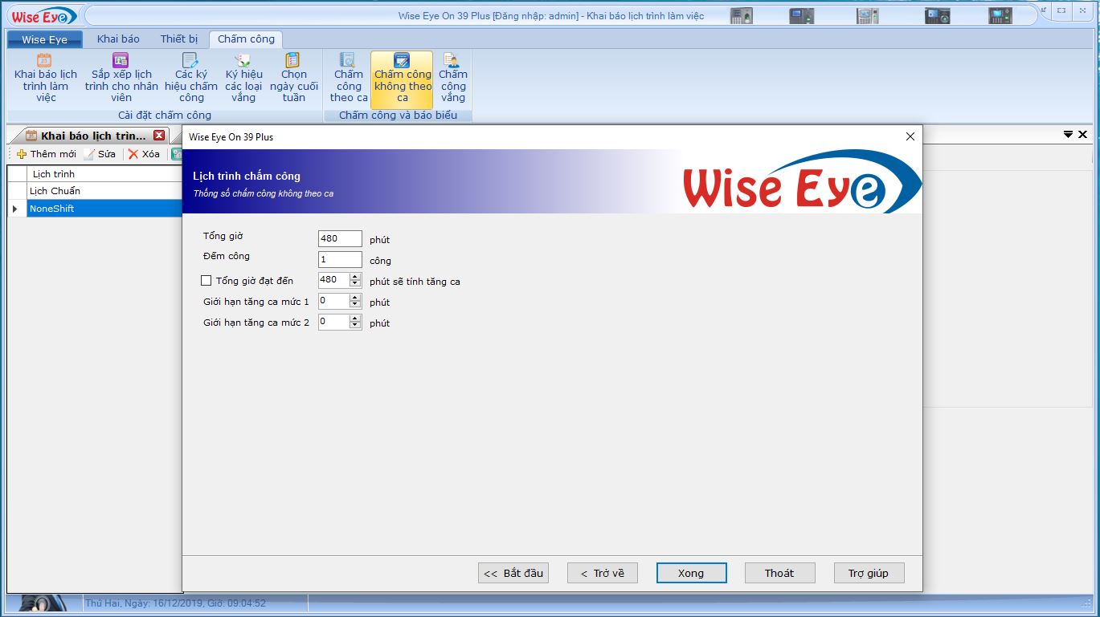The height and width of the screenshot is (617, 1100).
Task: Click the Xong button
Action: pos(691,573)
